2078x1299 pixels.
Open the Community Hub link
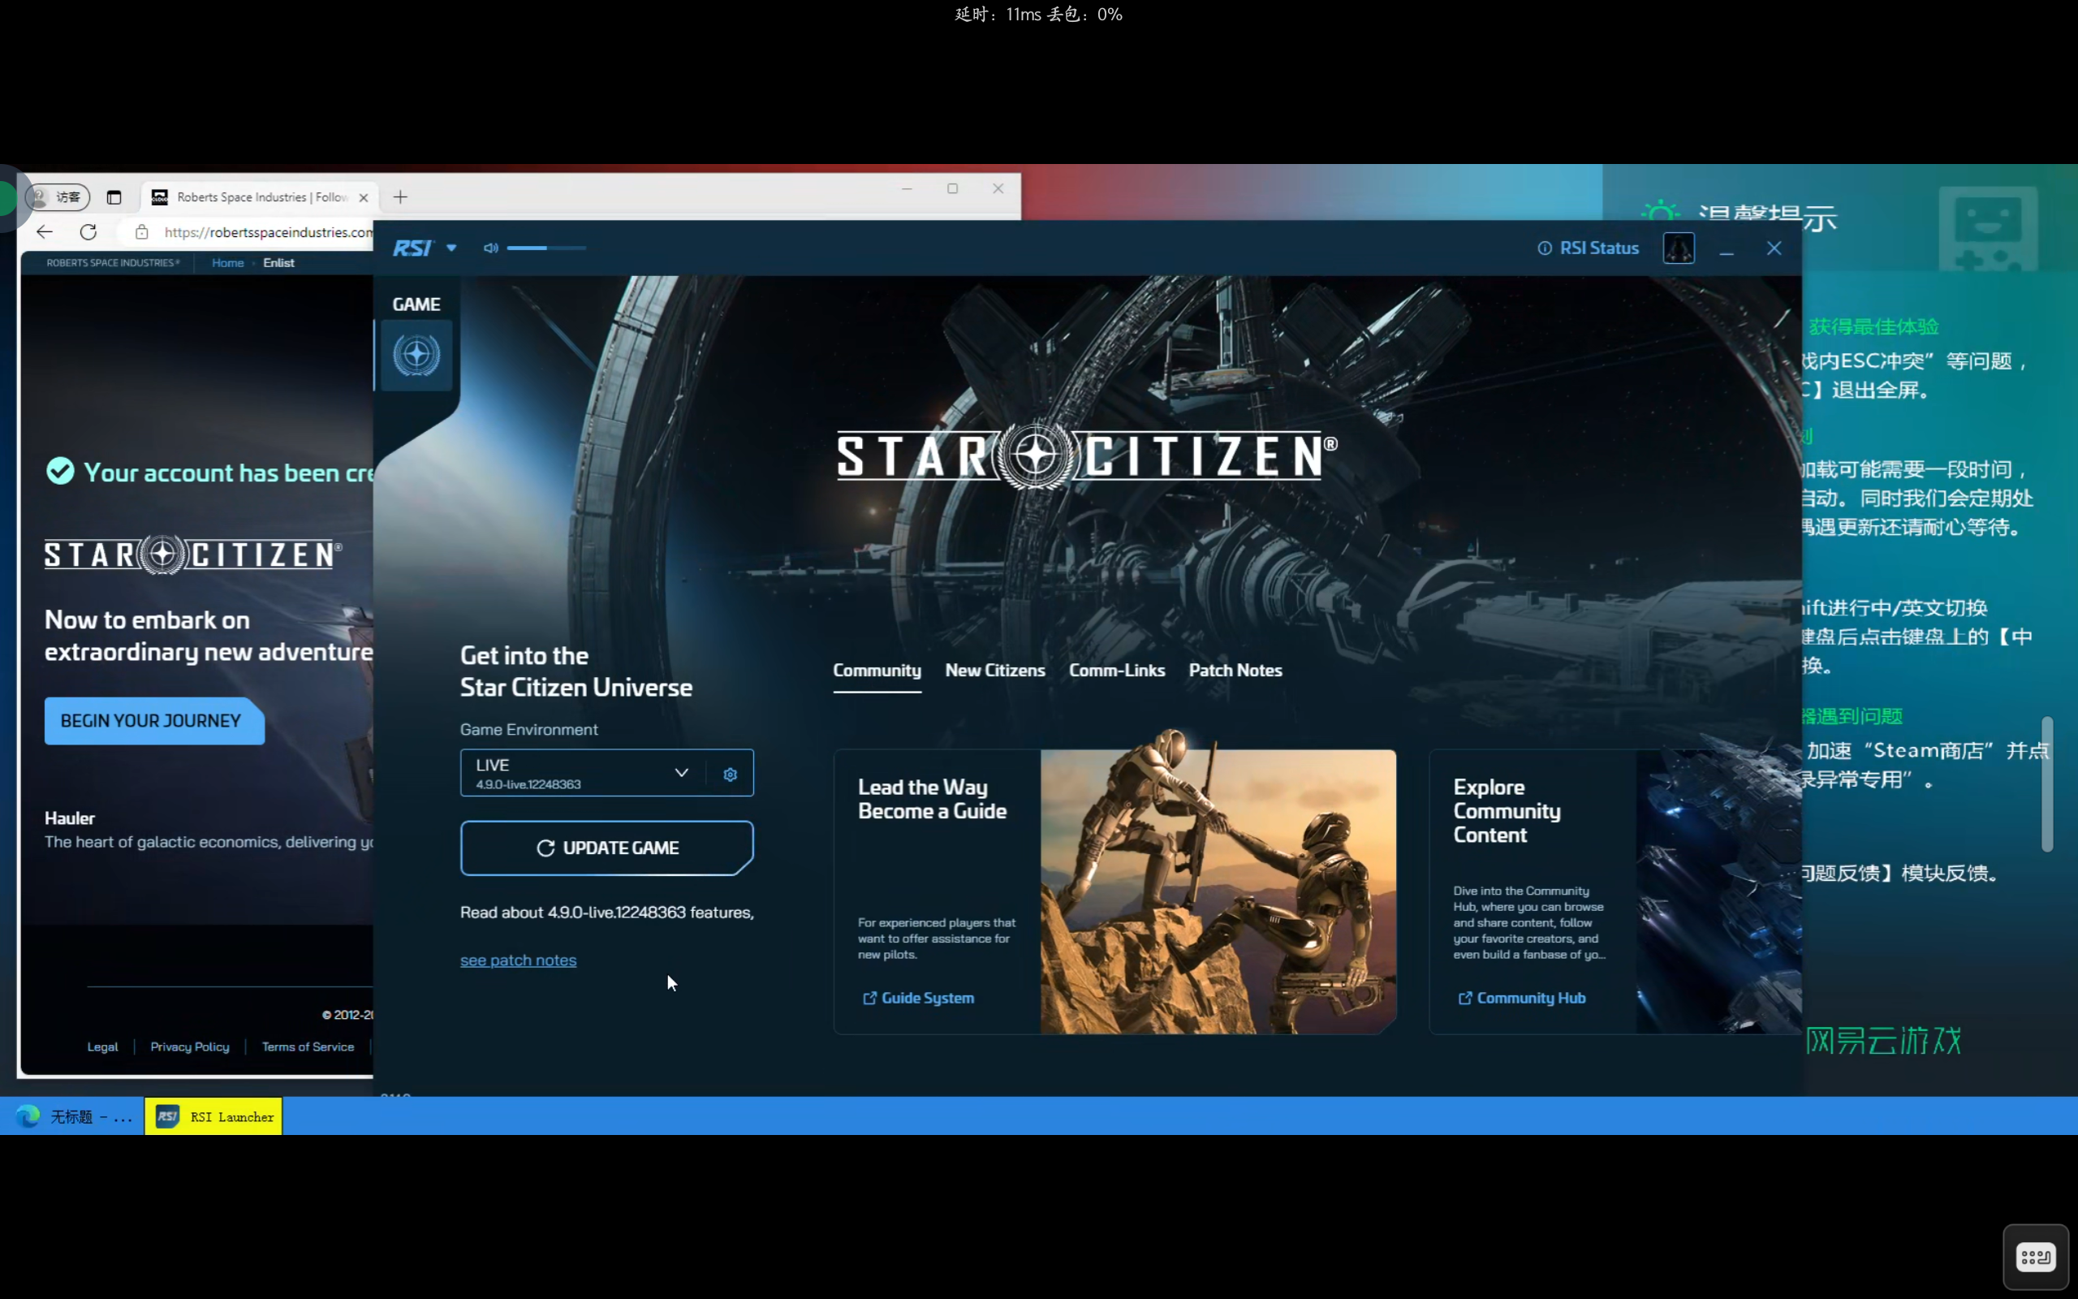point(1522,999)
